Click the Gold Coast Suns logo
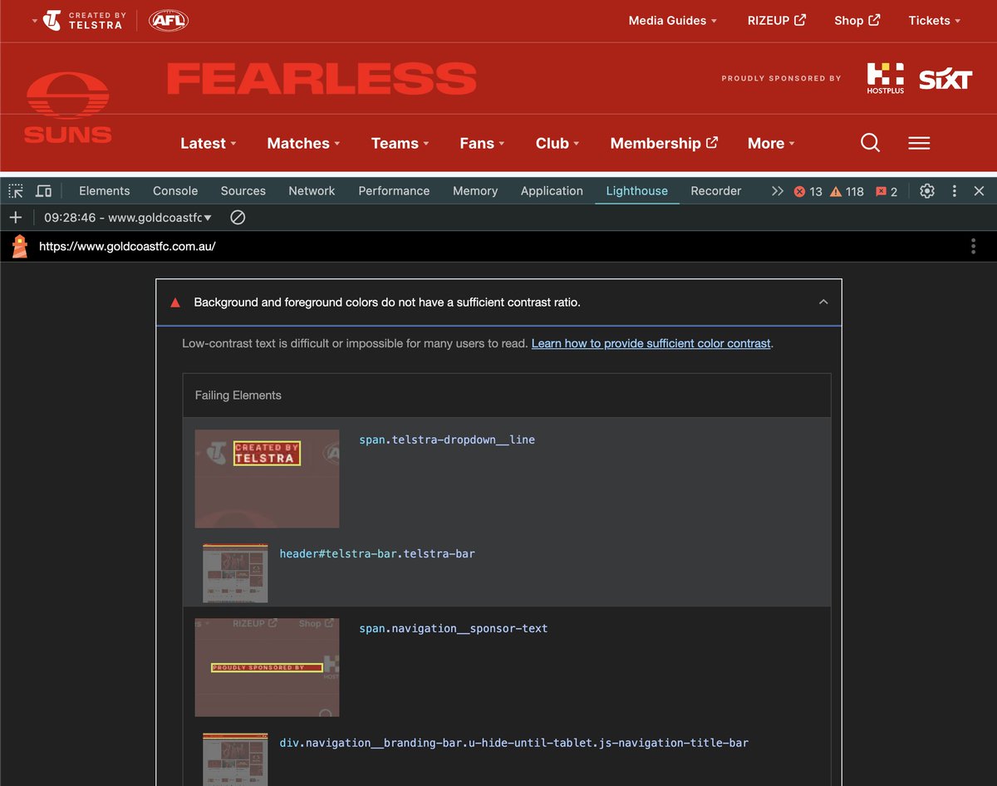This screenshot has height=786, width=997. (67, 108)
